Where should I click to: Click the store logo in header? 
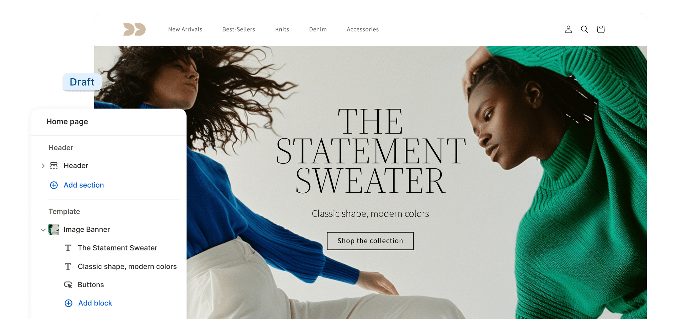[135, 29]
